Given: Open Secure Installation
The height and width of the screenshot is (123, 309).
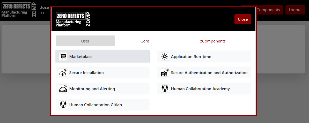Looking at the screenshot, I should click(103, 73).
